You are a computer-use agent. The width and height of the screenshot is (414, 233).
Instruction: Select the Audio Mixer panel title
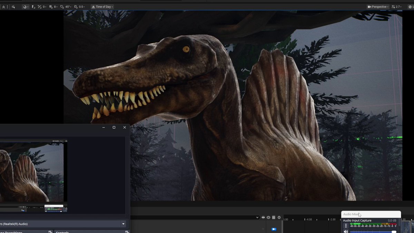point(351,214)
